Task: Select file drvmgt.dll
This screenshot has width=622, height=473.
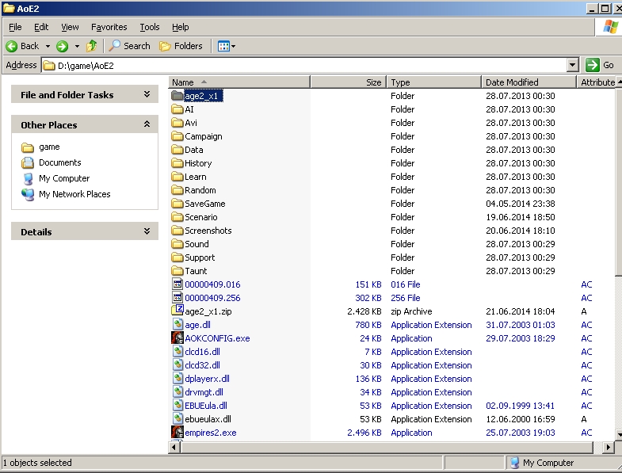Action: (x=204, y=392)
